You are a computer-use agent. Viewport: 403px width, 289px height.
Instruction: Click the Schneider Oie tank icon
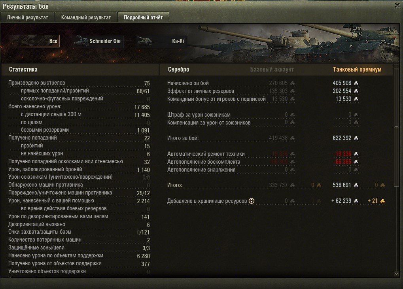pos(81,41)
